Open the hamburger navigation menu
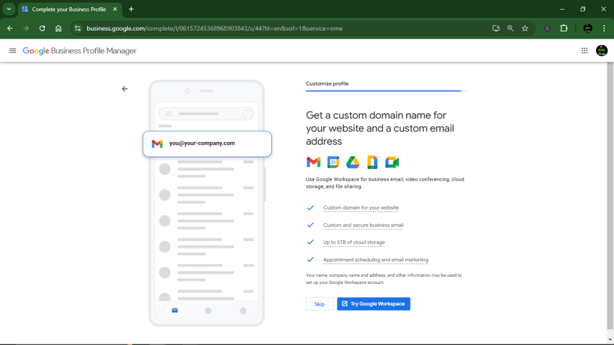 click(x=13, y=51)
